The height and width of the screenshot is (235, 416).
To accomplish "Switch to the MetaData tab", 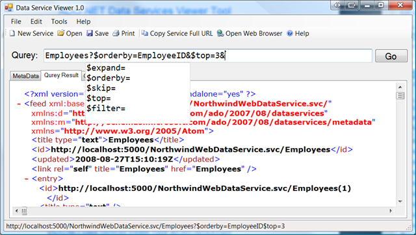I will click(25, 76).
